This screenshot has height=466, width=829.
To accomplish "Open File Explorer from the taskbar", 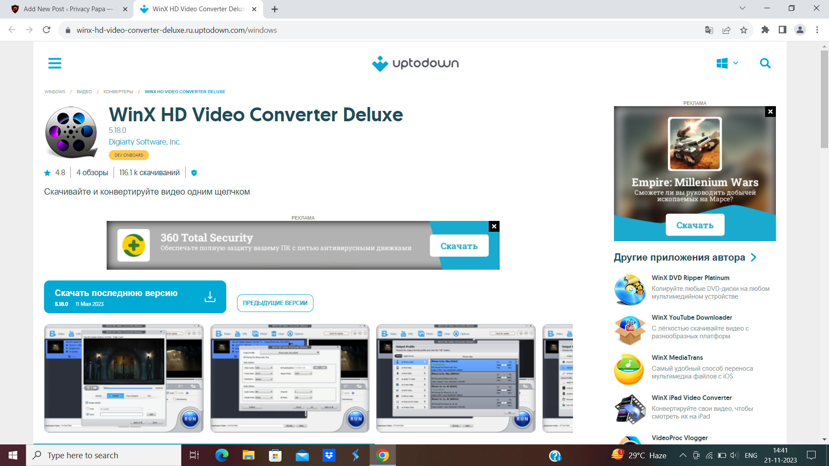I will tap(249, 455).
